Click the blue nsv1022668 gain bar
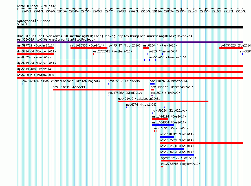Screen dimensions: 251x186 (x=172, y=149)
